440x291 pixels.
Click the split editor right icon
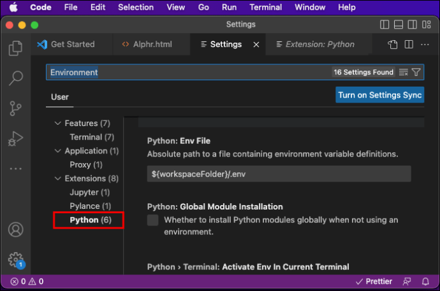pos(409,44)
